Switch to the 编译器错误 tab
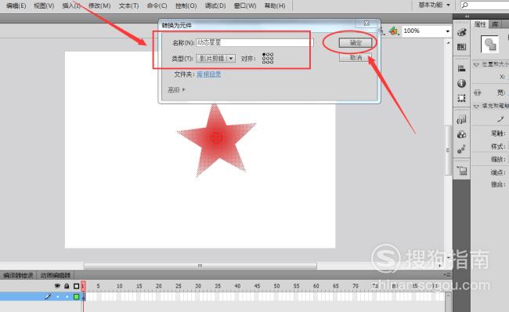509x312 pixels. coord(18,275)
